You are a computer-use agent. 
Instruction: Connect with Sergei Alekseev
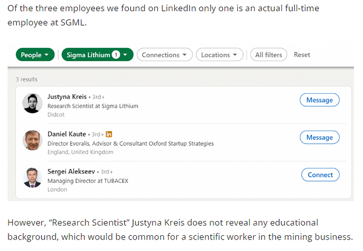(x=320, y=175)
